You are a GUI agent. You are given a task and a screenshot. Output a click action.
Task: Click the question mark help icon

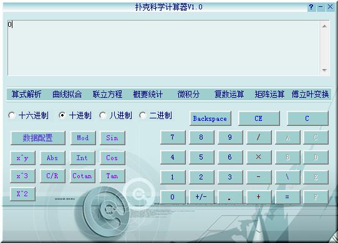pyautogui.click(x=311, y=7)
